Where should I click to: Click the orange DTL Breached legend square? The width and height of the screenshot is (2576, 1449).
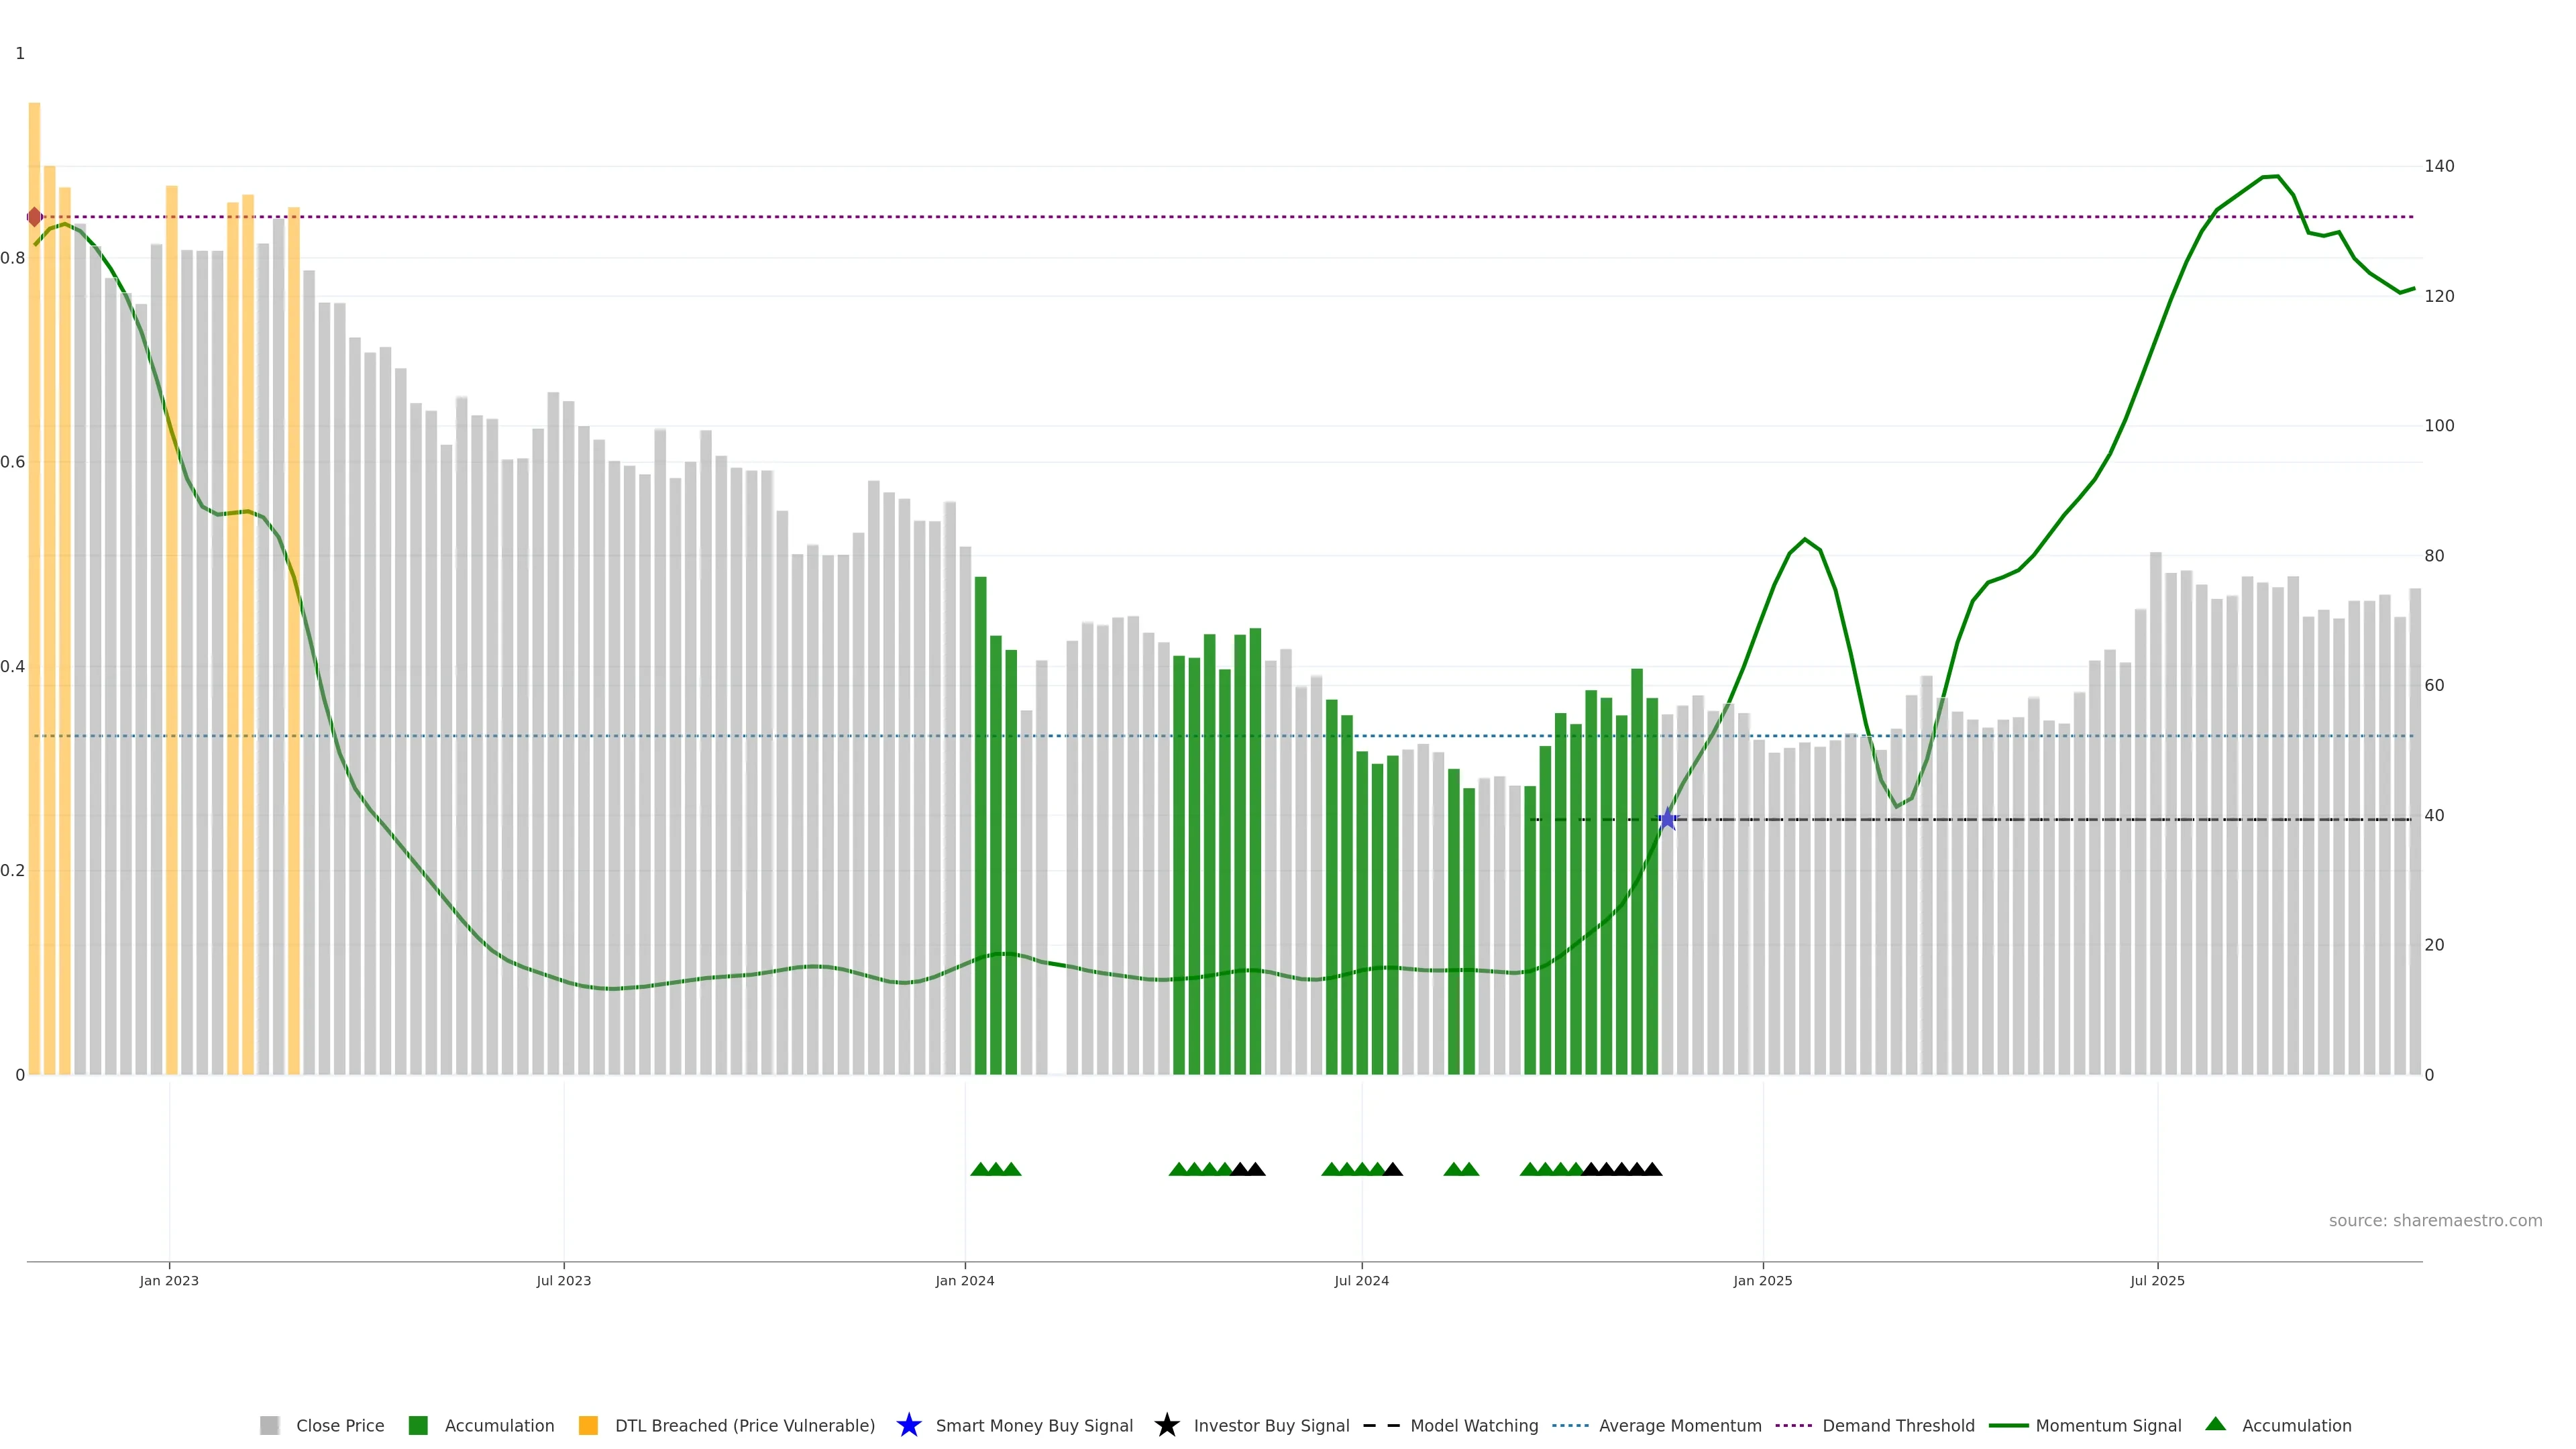pos(588,1425)
